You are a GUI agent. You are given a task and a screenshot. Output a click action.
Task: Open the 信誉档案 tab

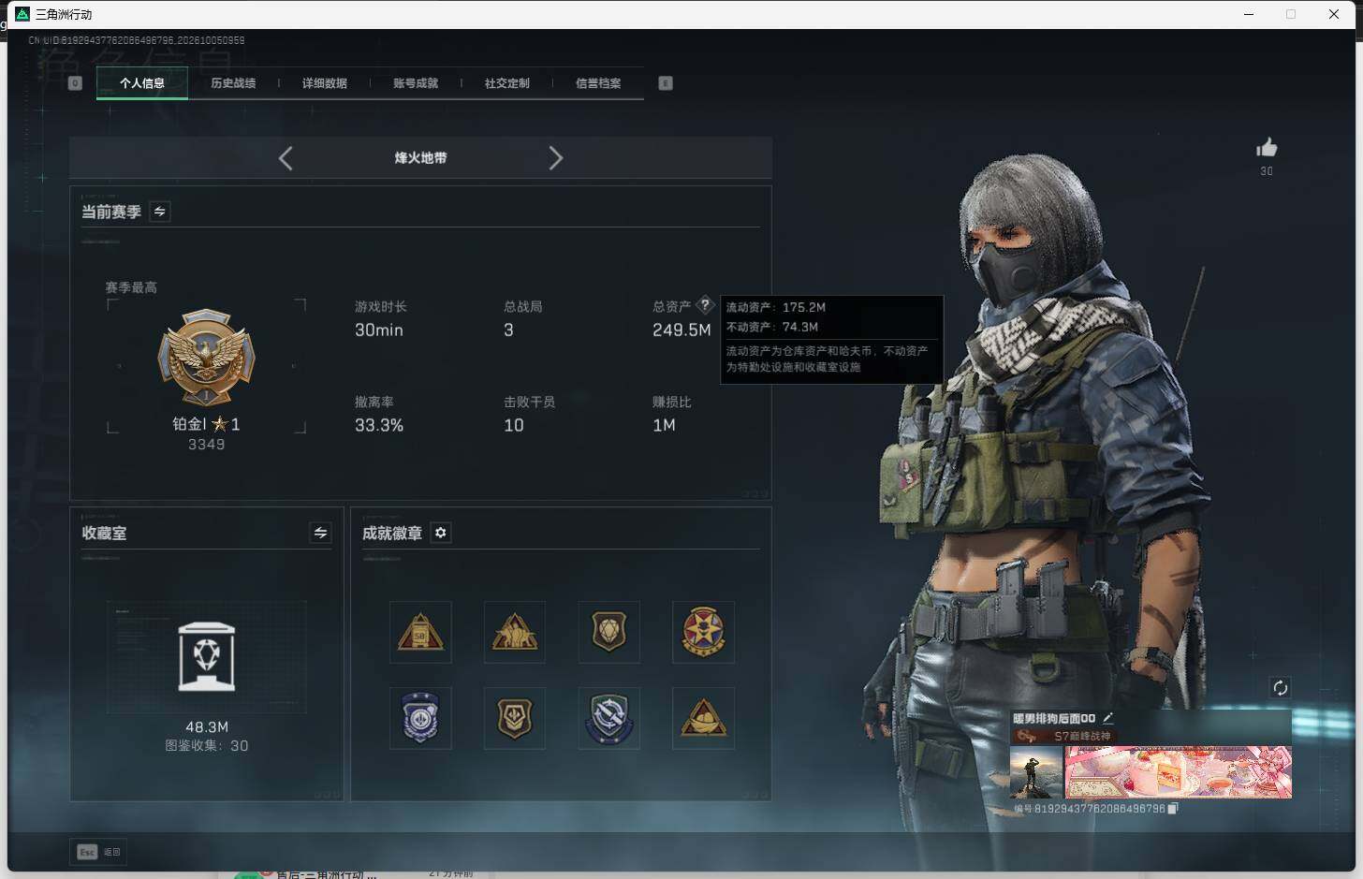598,83
